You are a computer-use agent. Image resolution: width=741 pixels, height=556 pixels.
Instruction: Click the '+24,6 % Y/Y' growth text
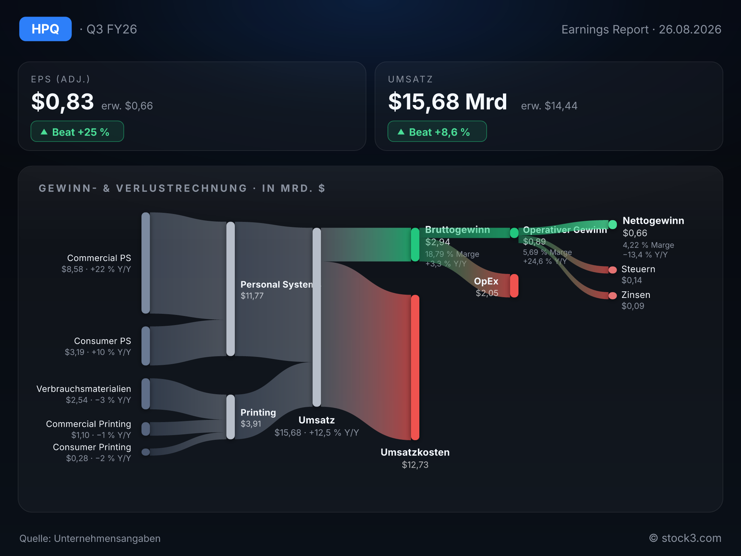(x=545, y=261)
